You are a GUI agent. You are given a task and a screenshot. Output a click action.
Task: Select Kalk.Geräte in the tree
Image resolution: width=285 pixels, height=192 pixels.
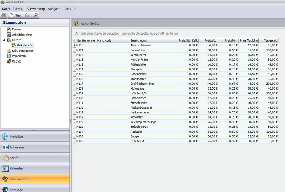[25, 45]
